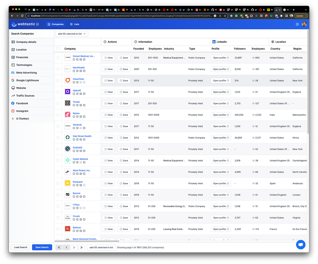318x264 pixels.
Task: Expand the Technologies filter section
Action: pyautogui.click(x=31, y=65)
